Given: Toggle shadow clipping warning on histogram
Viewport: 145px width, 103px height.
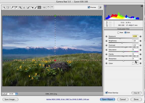Looking at the screenshot, I should tap(105, 6).
